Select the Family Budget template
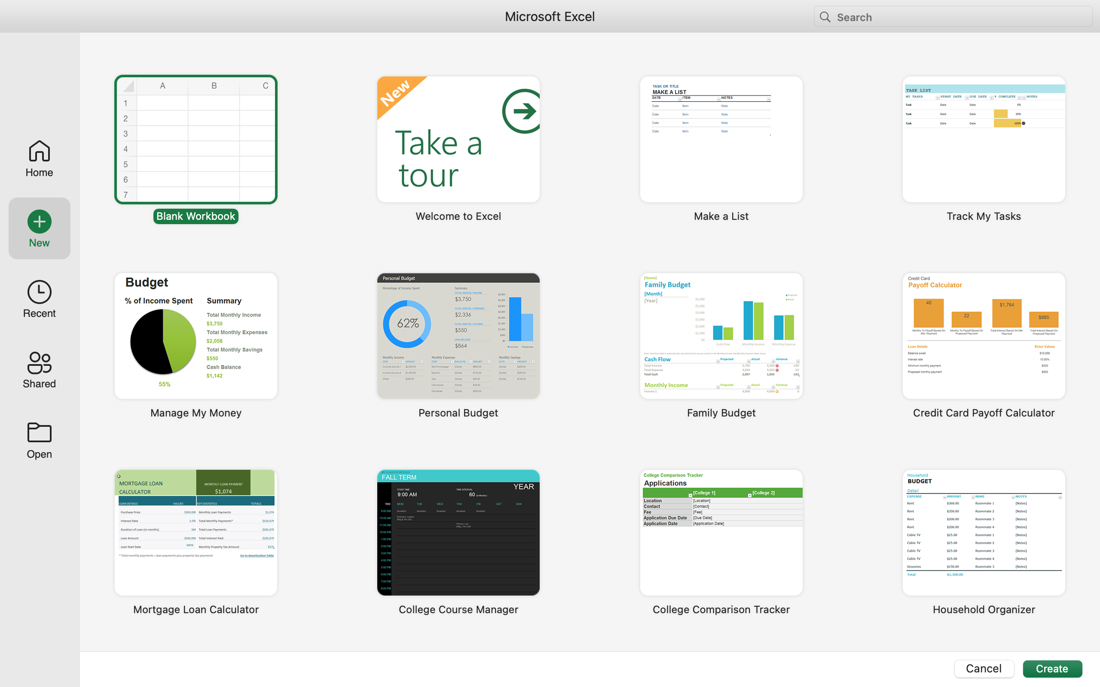The height and width of the screenshot is (687, 1100). [721, 336]
